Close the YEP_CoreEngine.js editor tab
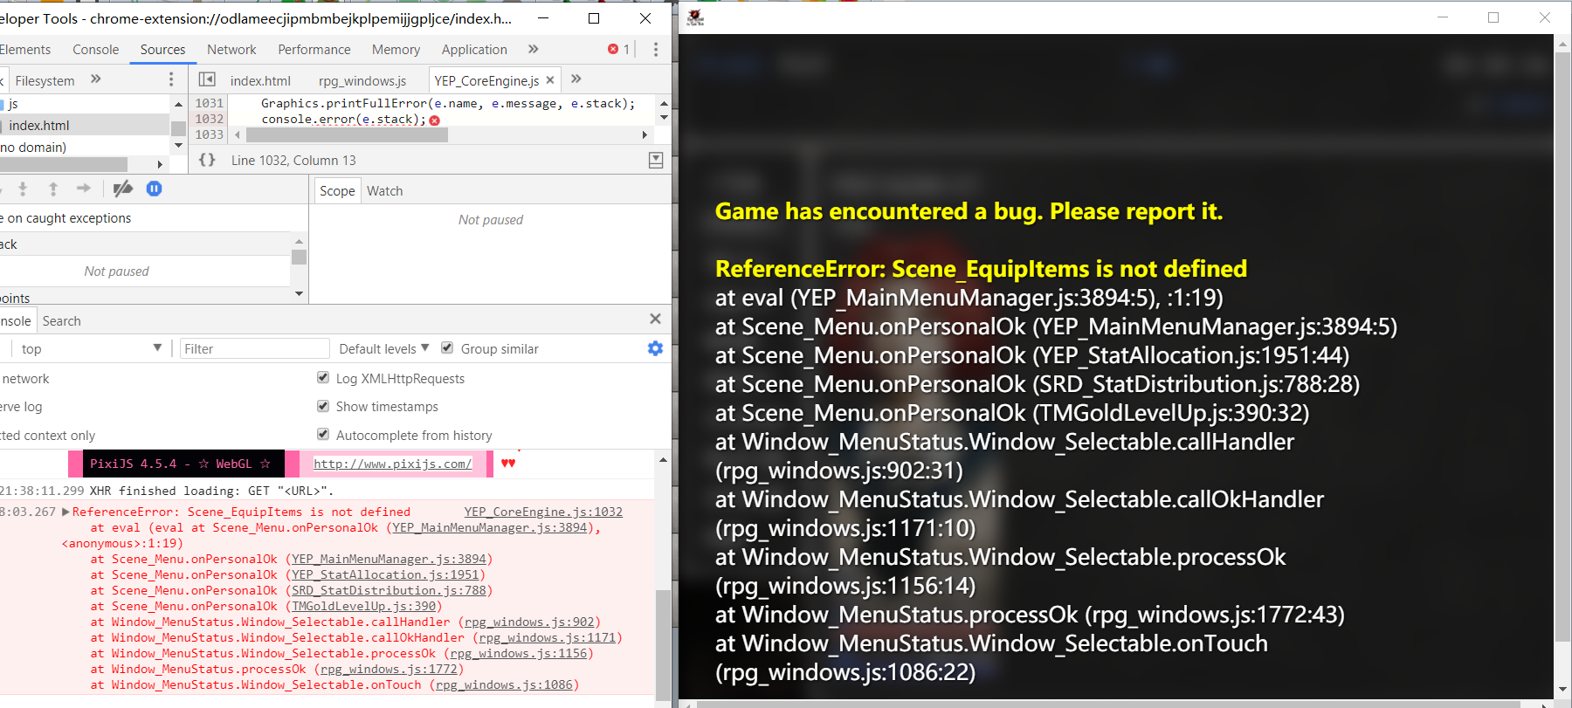 pyautogui.click(x=550, y=80)
